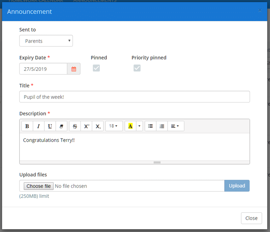
Task: Select the superscript formatting icon
Action: coord(86,126)
